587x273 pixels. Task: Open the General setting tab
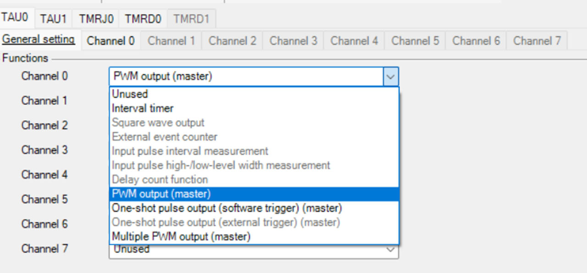click(x=39, y=39)
